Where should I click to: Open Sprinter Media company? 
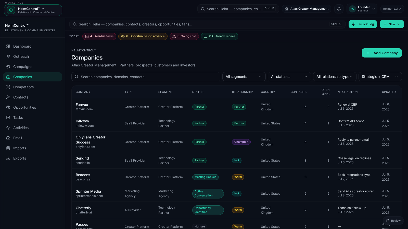coord(88,191)
